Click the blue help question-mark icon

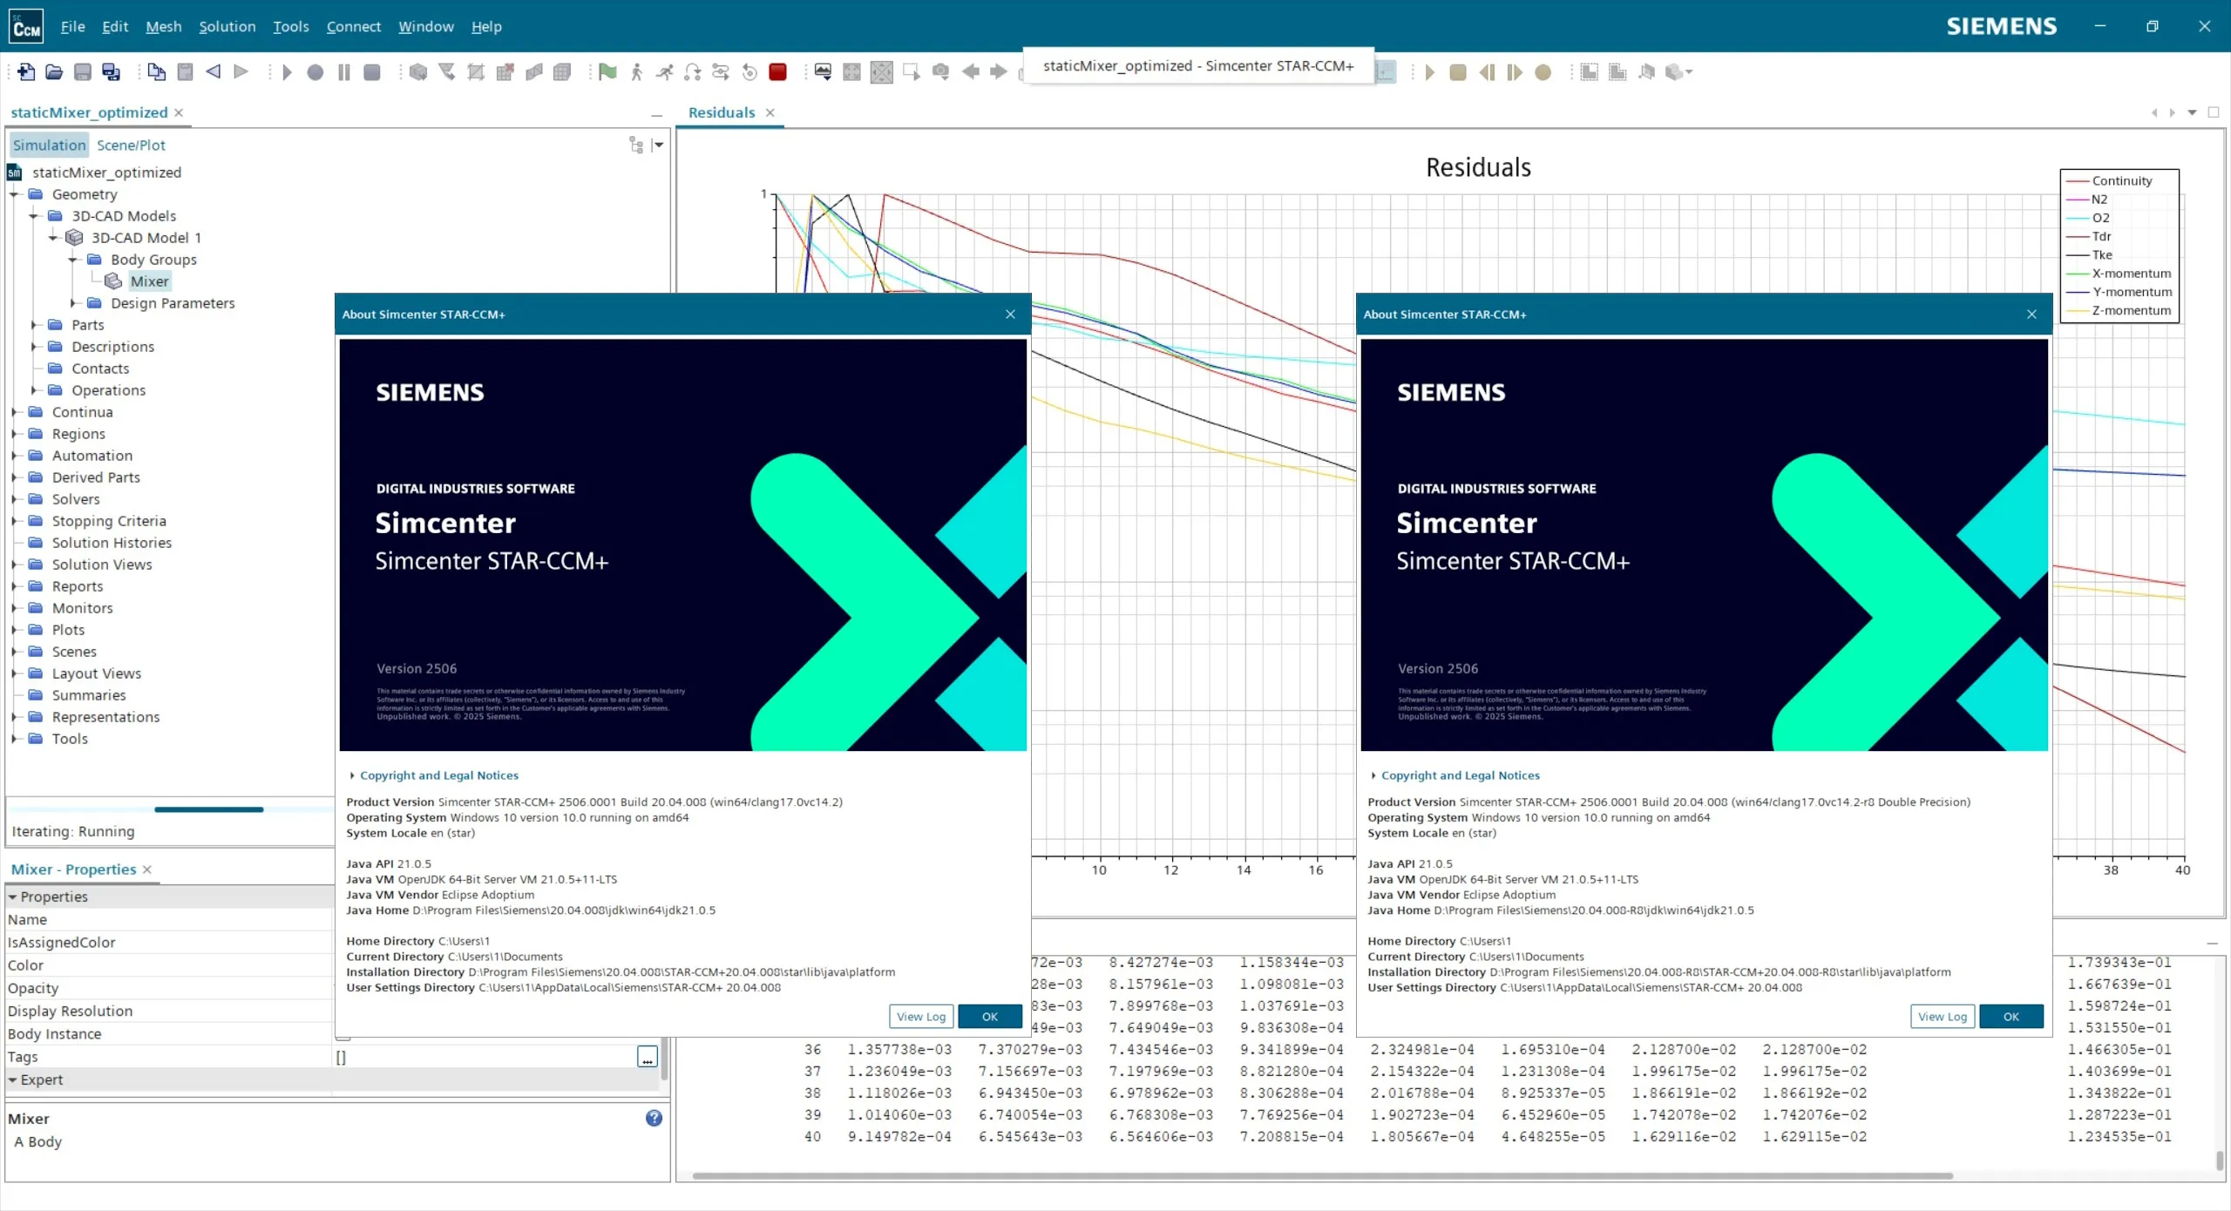click(654, 1118)
